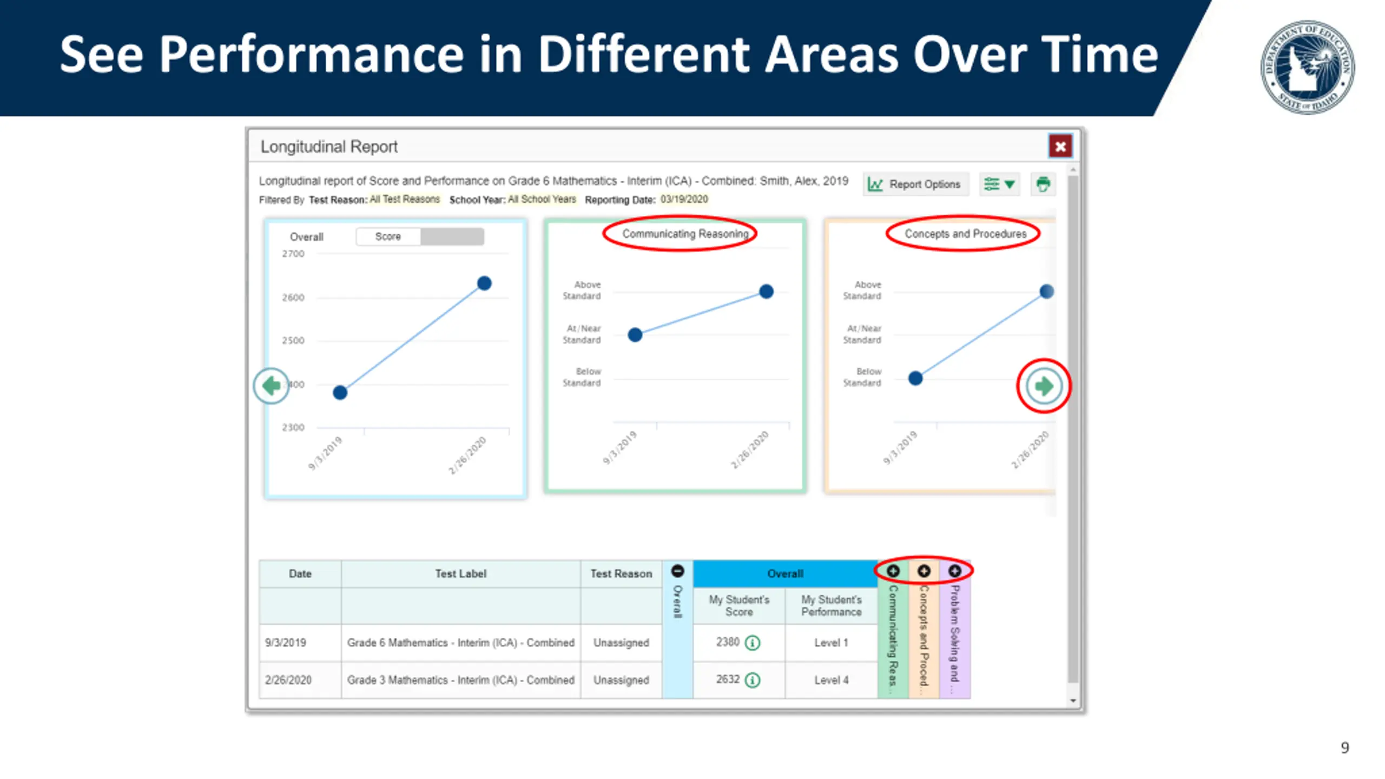Click the Test Label column header

(x=460, y=573)
